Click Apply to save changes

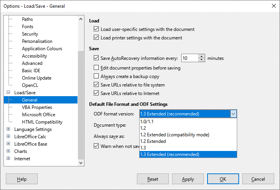[188, 179]
